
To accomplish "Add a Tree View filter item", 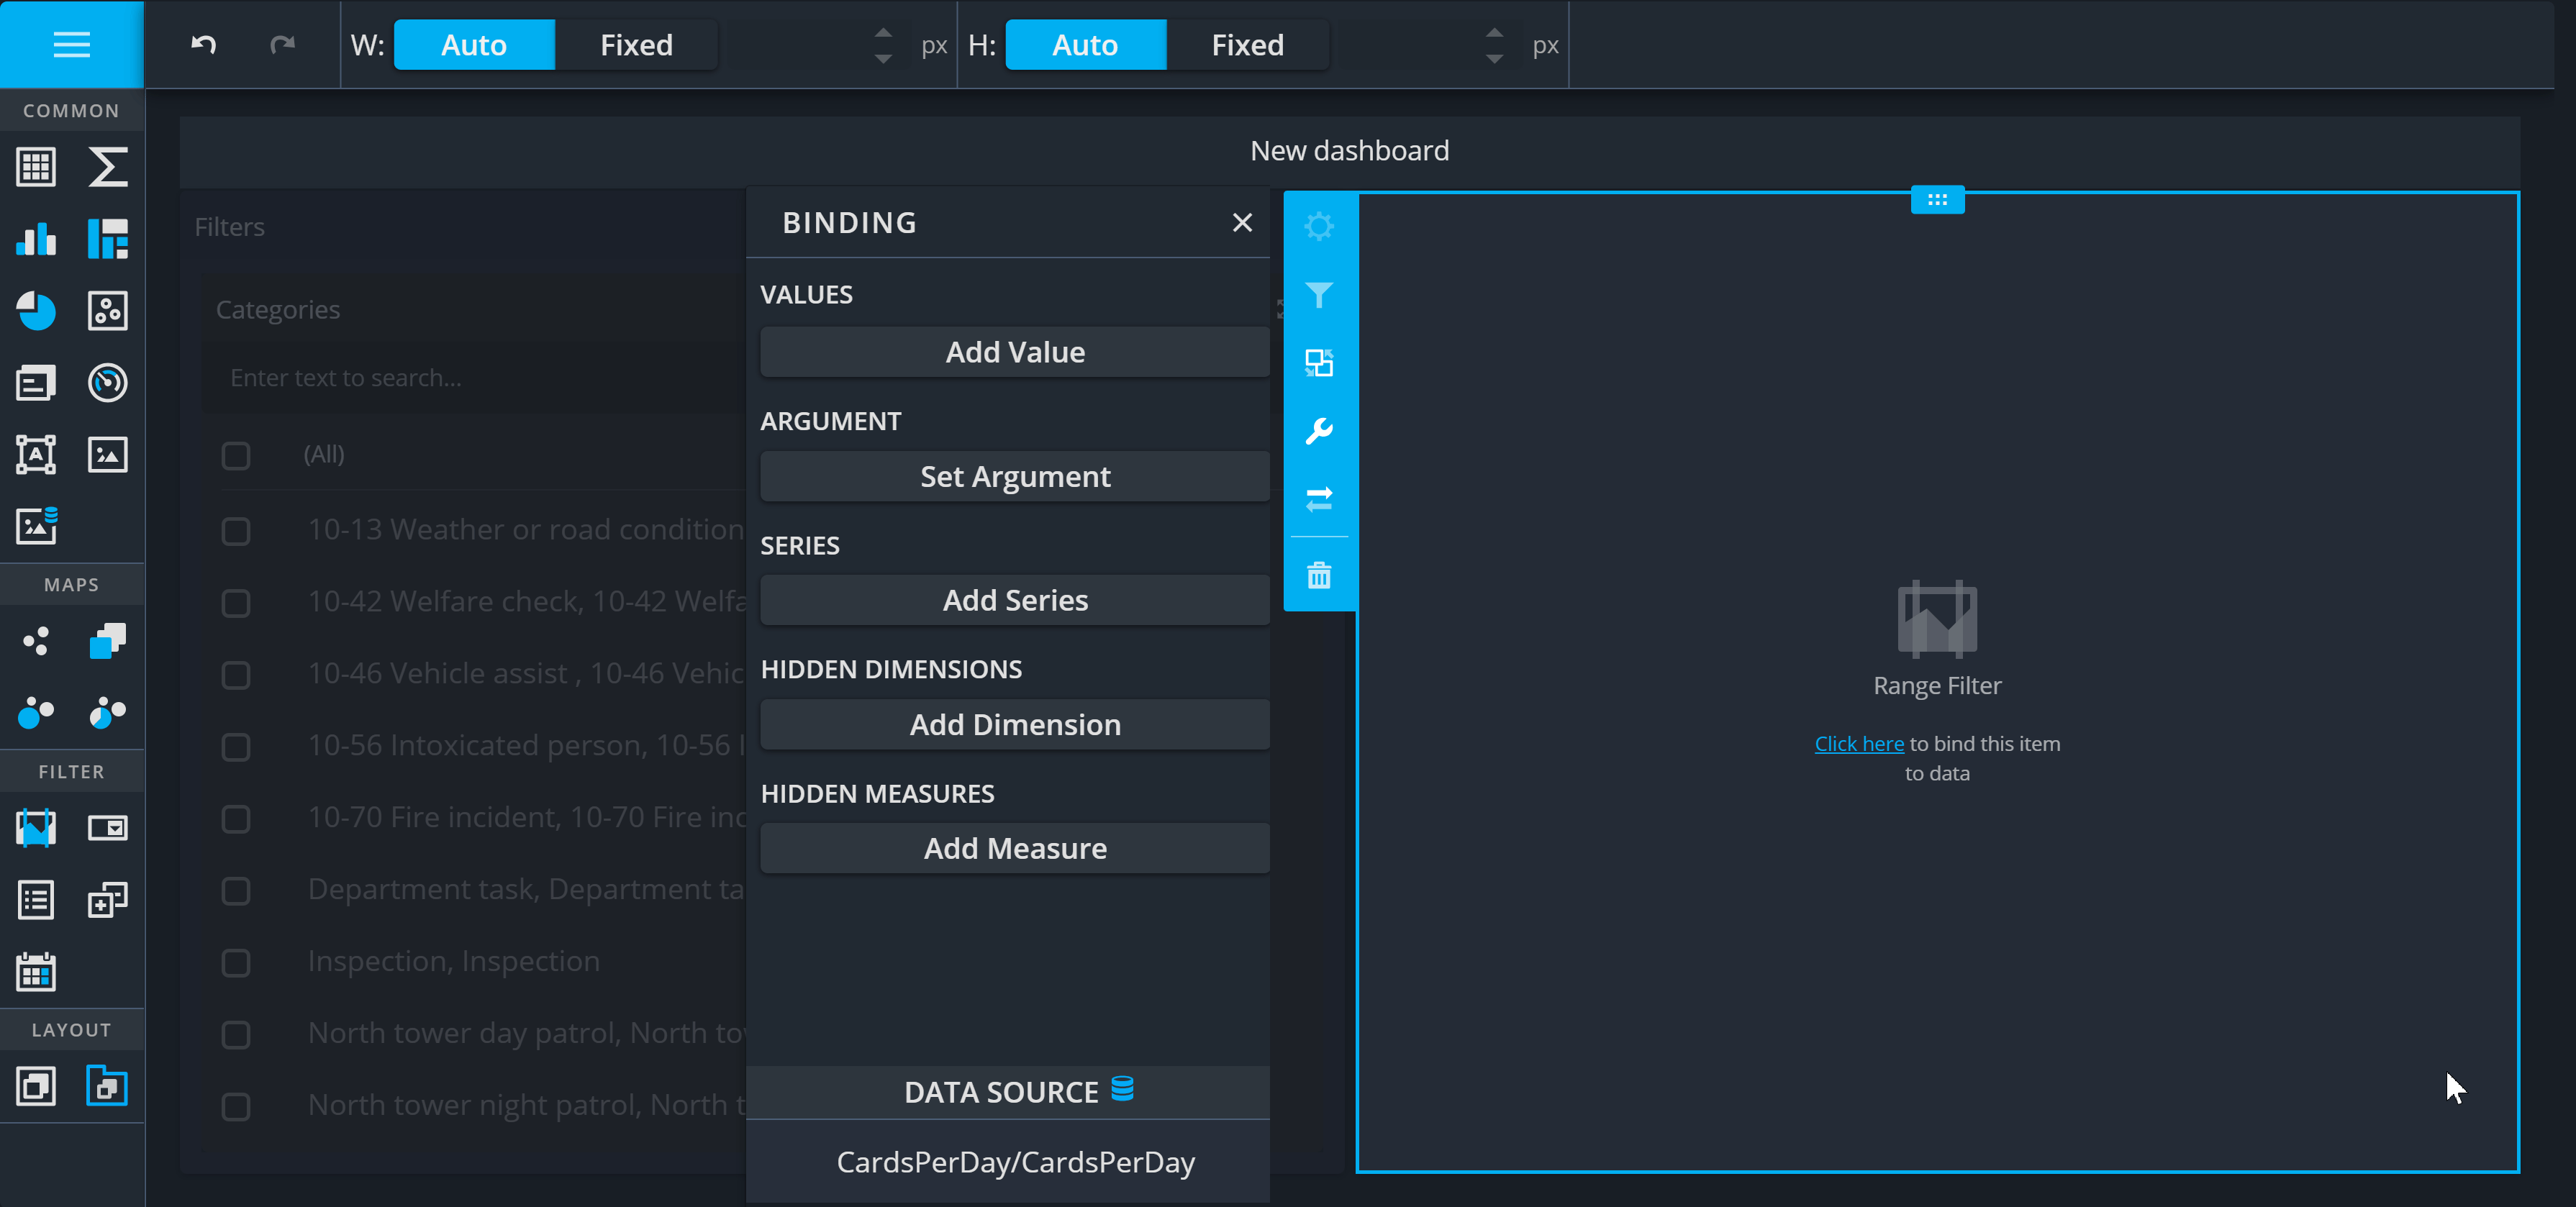I will pyautogui.click(x=108, y=900).
